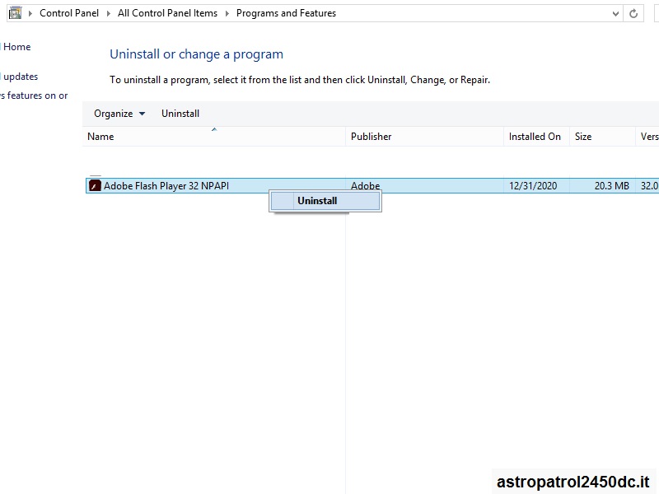Navigate to All Control Panel Items breadcrumb
The width and height of the screenshot is (659, 494).
pyautogui.click(x=168, y=13)
